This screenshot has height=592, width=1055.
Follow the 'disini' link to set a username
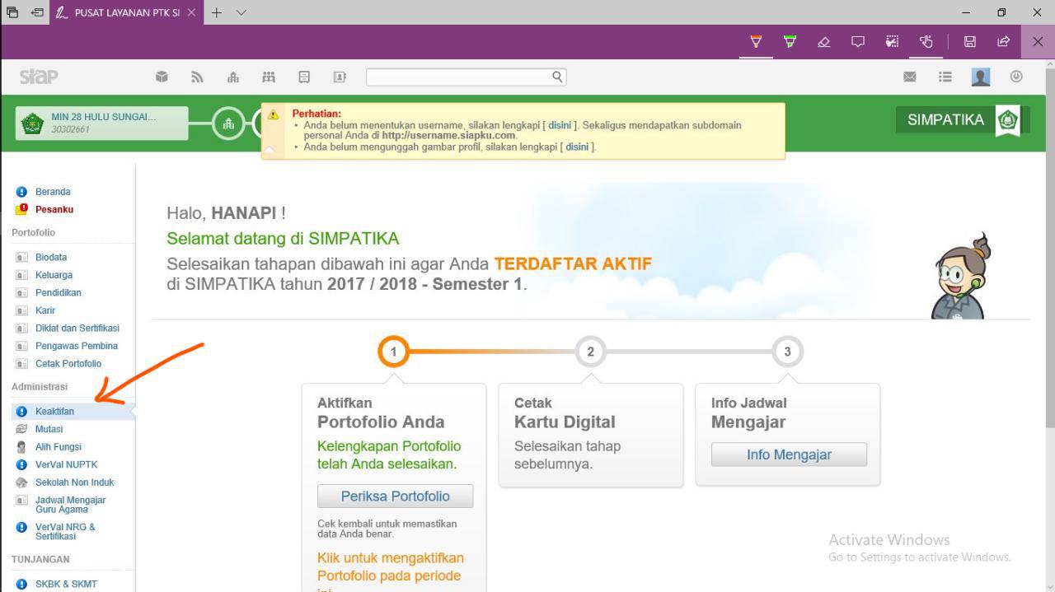(560, 125)
